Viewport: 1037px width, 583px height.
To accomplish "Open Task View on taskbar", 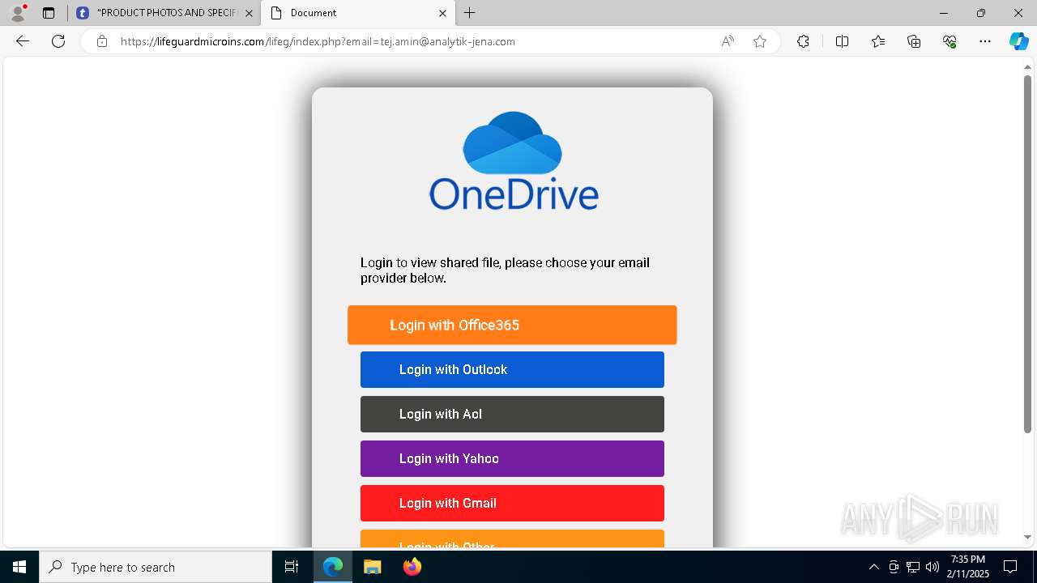I will click(292, 567).
